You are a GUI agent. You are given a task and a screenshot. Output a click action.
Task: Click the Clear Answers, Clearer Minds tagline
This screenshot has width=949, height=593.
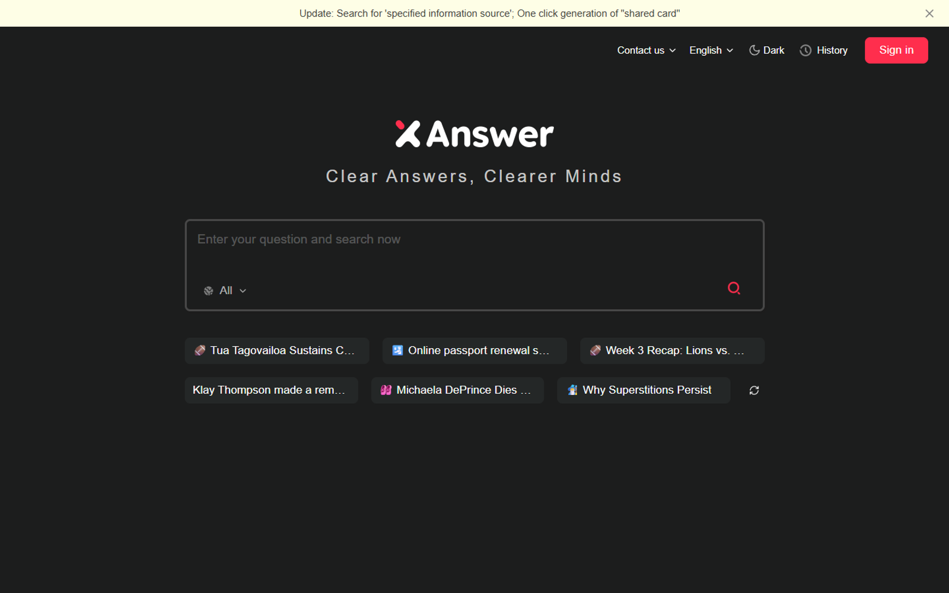[x=474, y=176]
